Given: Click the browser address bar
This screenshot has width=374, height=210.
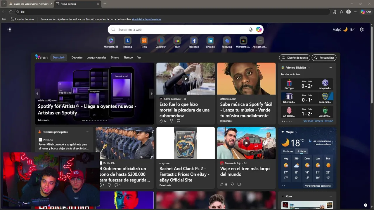Looking at the screenshot, I should coord(172,12).
